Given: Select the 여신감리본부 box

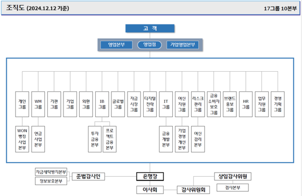Looking at the screenshot, I should pyautogui.click(x=198, y=139).
